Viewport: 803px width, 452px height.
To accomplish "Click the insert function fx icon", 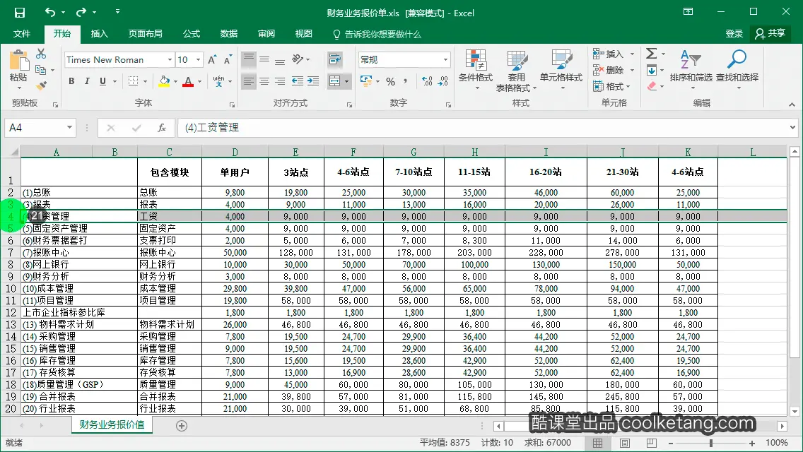I will pyautogui.click(x=161, y=128).
